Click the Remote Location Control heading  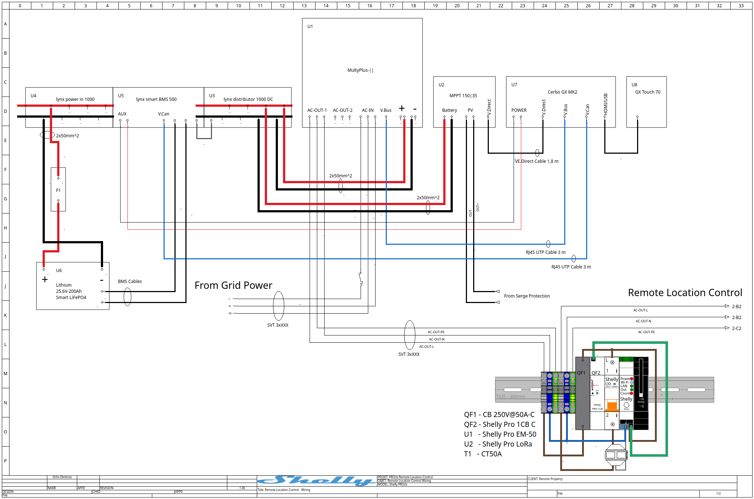click(x=685, y=292)
